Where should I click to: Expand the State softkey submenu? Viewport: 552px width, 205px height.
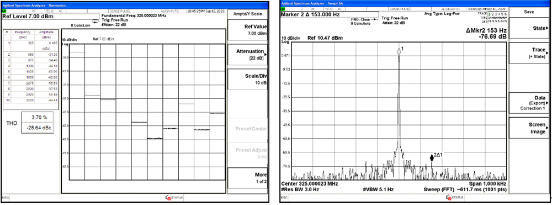point(529,28)
